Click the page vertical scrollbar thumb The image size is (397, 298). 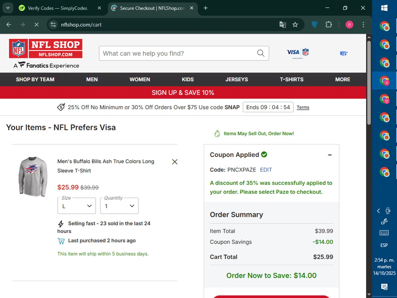pos(369,83)
